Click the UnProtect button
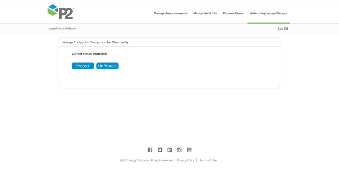 click(x=107, y=66)
